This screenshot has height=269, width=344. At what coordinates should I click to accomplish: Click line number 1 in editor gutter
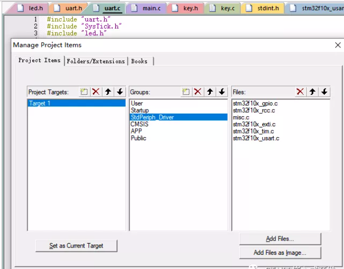36,19
